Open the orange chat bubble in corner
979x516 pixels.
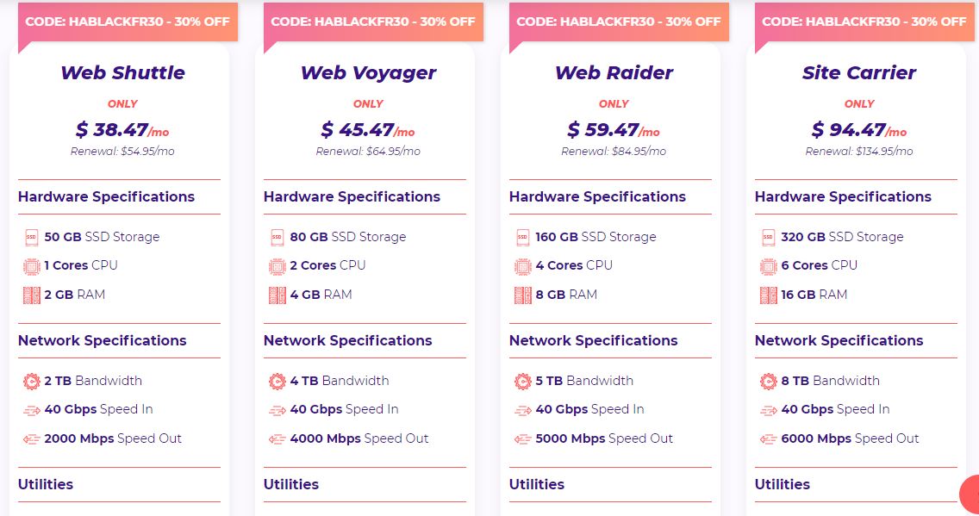click(x=970, y=494)
